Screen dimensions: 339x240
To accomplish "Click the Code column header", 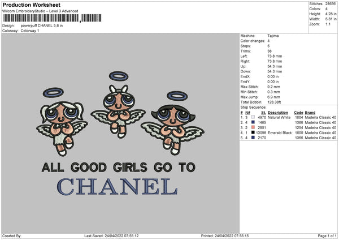I will [x=298, y=113].
